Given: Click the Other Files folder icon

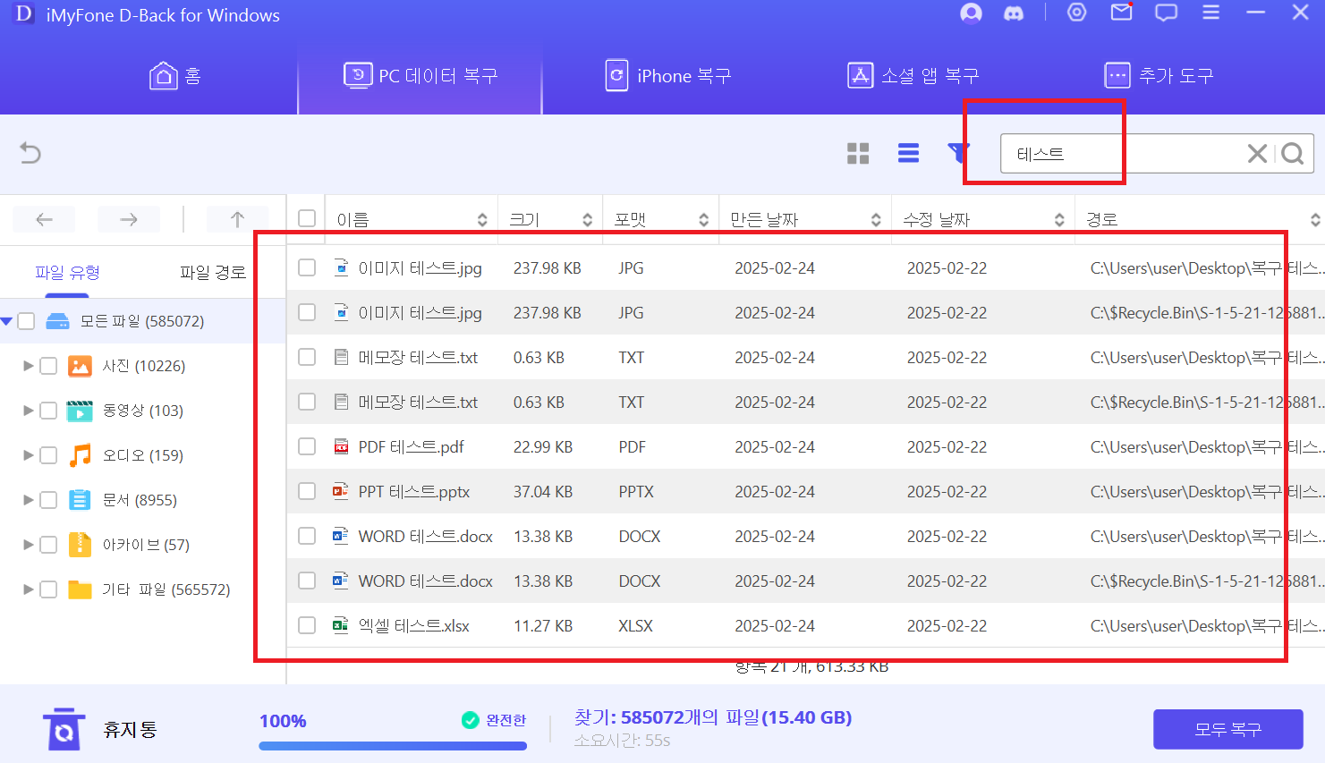Looking at the screenshot, I should [x=80, y=589].
